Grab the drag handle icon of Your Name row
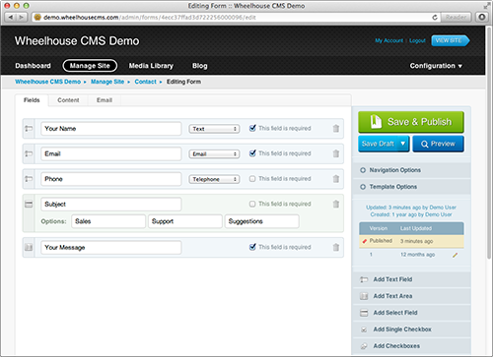Image resolution: width=493 pixels, height=357 pixels. coord(29,129)
